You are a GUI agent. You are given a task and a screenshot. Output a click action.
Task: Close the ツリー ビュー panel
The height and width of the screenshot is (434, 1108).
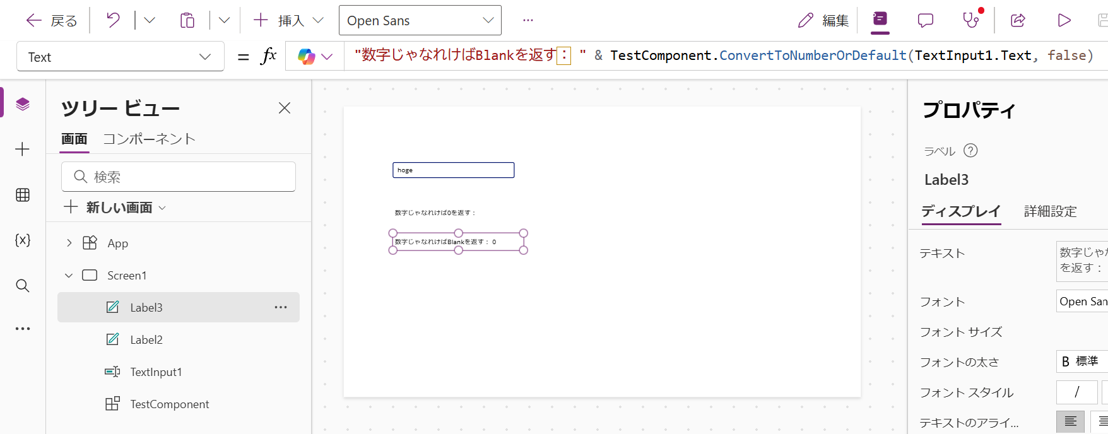pos(285,108)
